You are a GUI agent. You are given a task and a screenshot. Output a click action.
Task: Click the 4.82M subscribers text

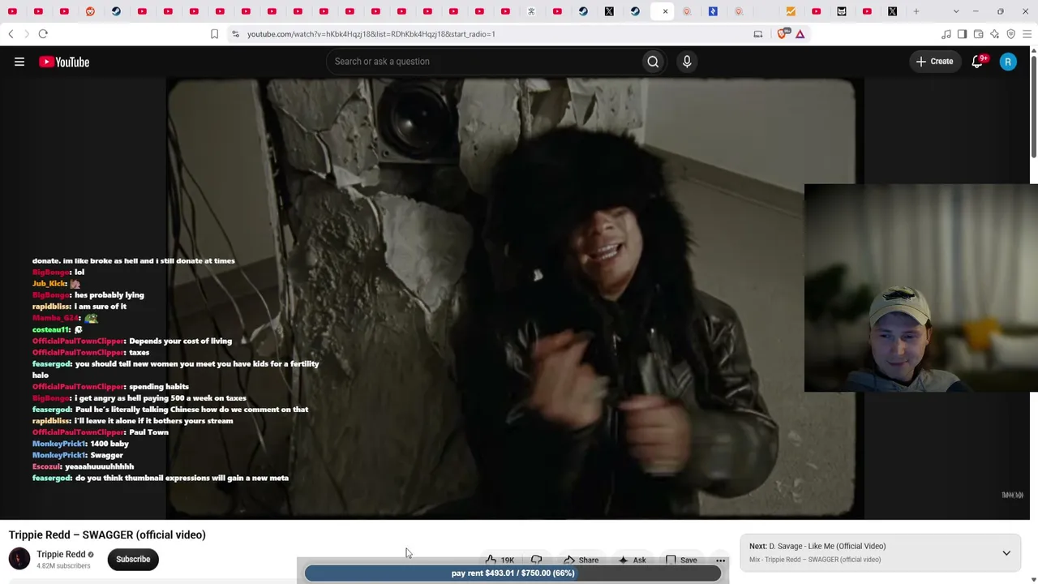pos(63,565)
